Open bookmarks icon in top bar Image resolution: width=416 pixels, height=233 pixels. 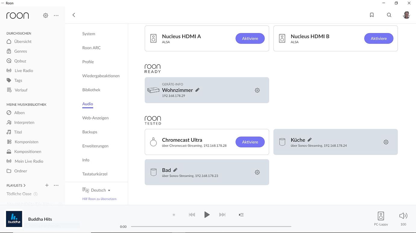point(372,15)
